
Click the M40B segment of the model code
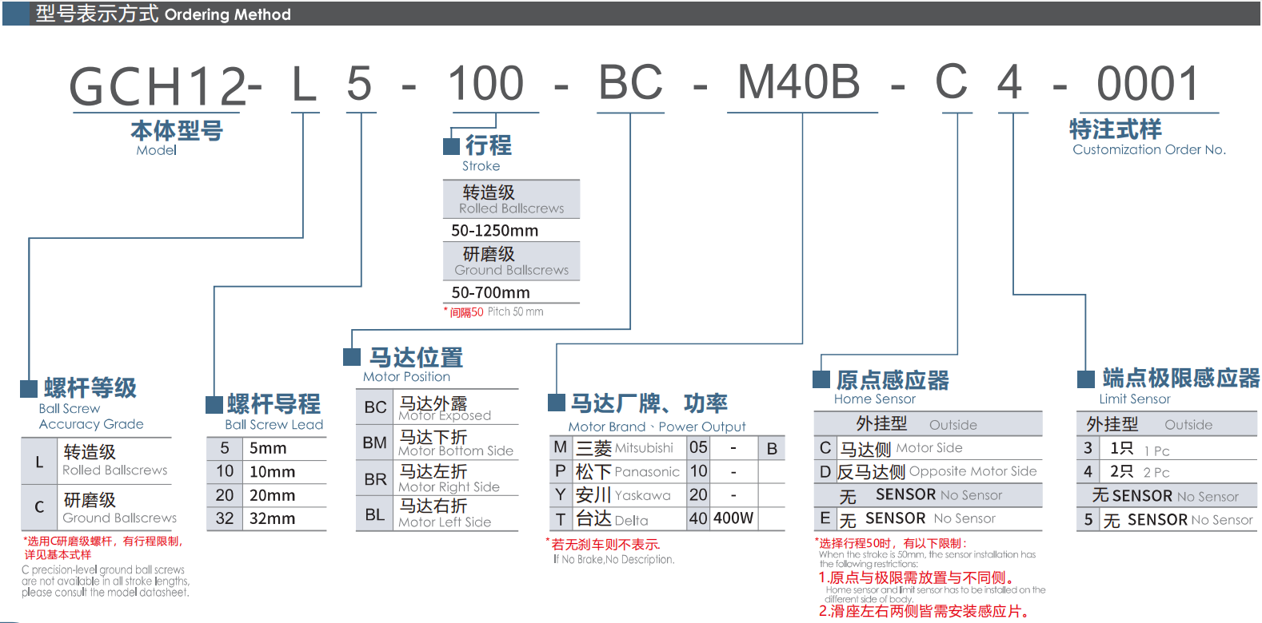[798, 82]
